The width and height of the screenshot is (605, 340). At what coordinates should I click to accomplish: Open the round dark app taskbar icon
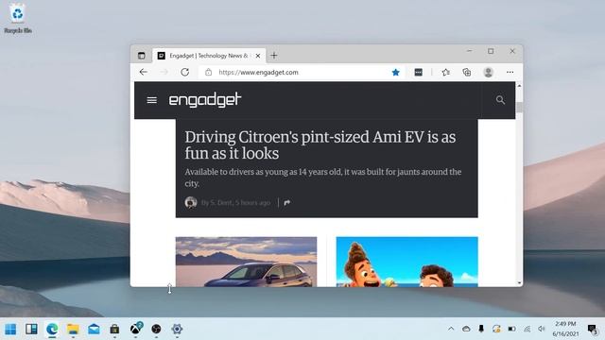tap(156, 330)
